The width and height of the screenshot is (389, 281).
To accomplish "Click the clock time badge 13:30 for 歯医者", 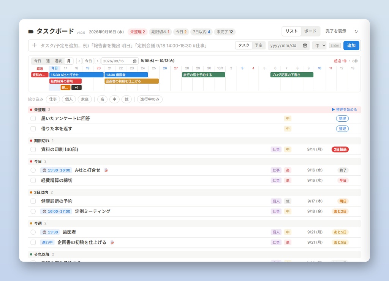I will 50,232.
